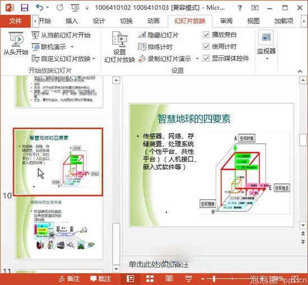This screenshot has height=285, width=308.
Task: Open 设置幻灯片放映 dialog
Action: (119, 47)
